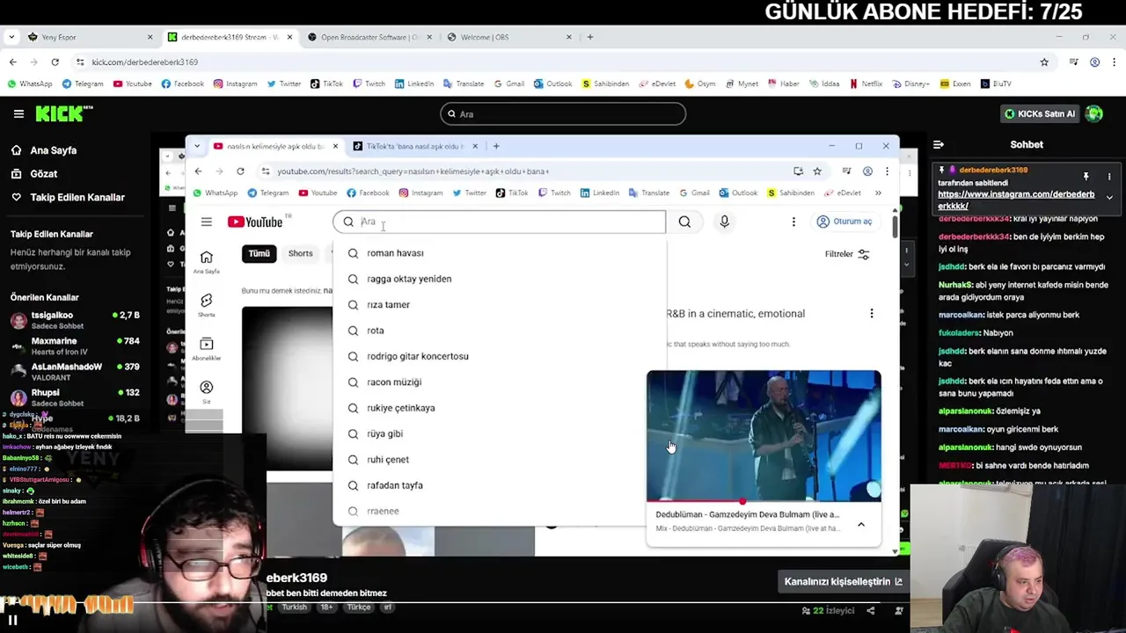The width and height of the screenshot is (1126, 633).
Task: Open Filtreler search filters
Action: (847, 254)
